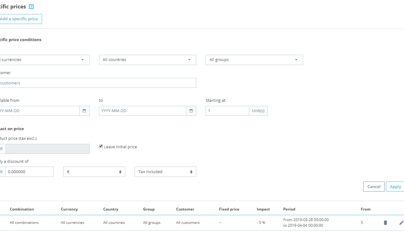
Task: Click the Fixed price column header
Action: 229,209
